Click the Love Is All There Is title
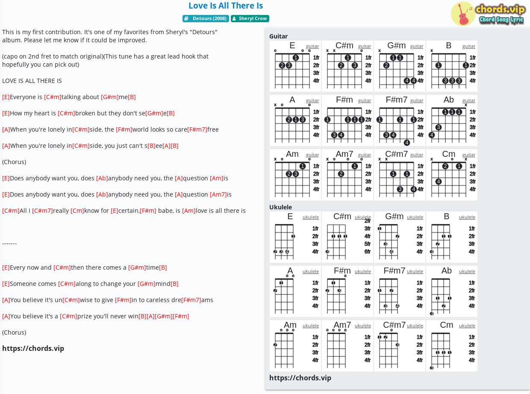This screenshot has width=530, height=394. [x=226, y=6]
